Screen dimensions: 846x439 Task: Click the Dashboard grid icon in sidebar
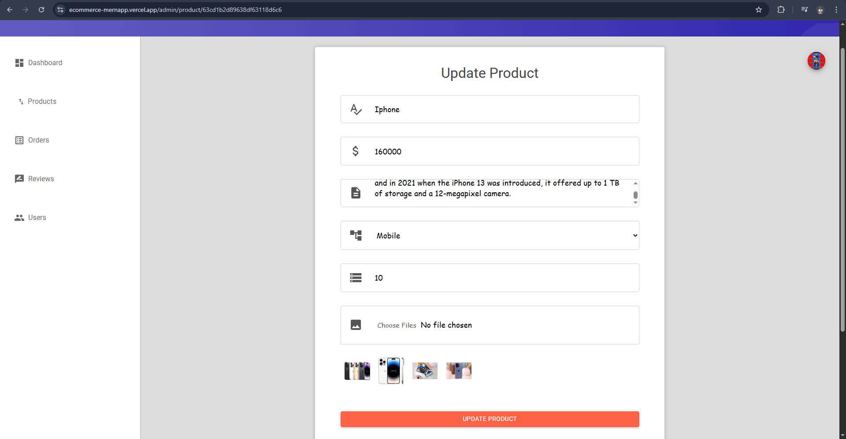pos(19,63)
